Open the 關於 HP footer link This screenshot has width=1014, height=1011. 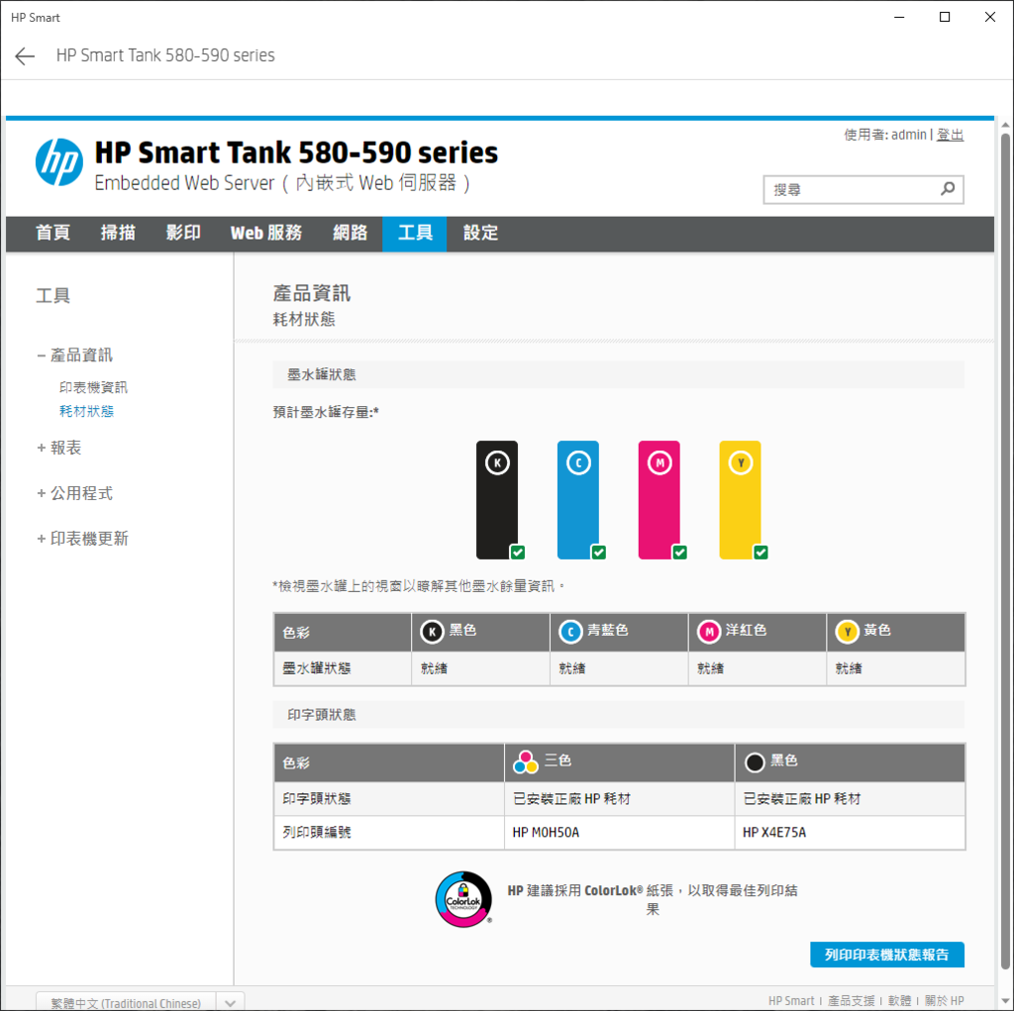tap(944, 1001)
